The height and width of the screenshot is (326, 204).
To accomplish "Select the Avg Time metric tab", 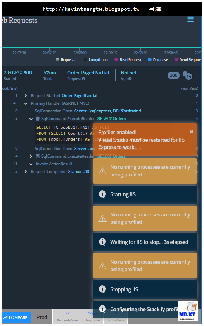I will (x=93, y=317).
